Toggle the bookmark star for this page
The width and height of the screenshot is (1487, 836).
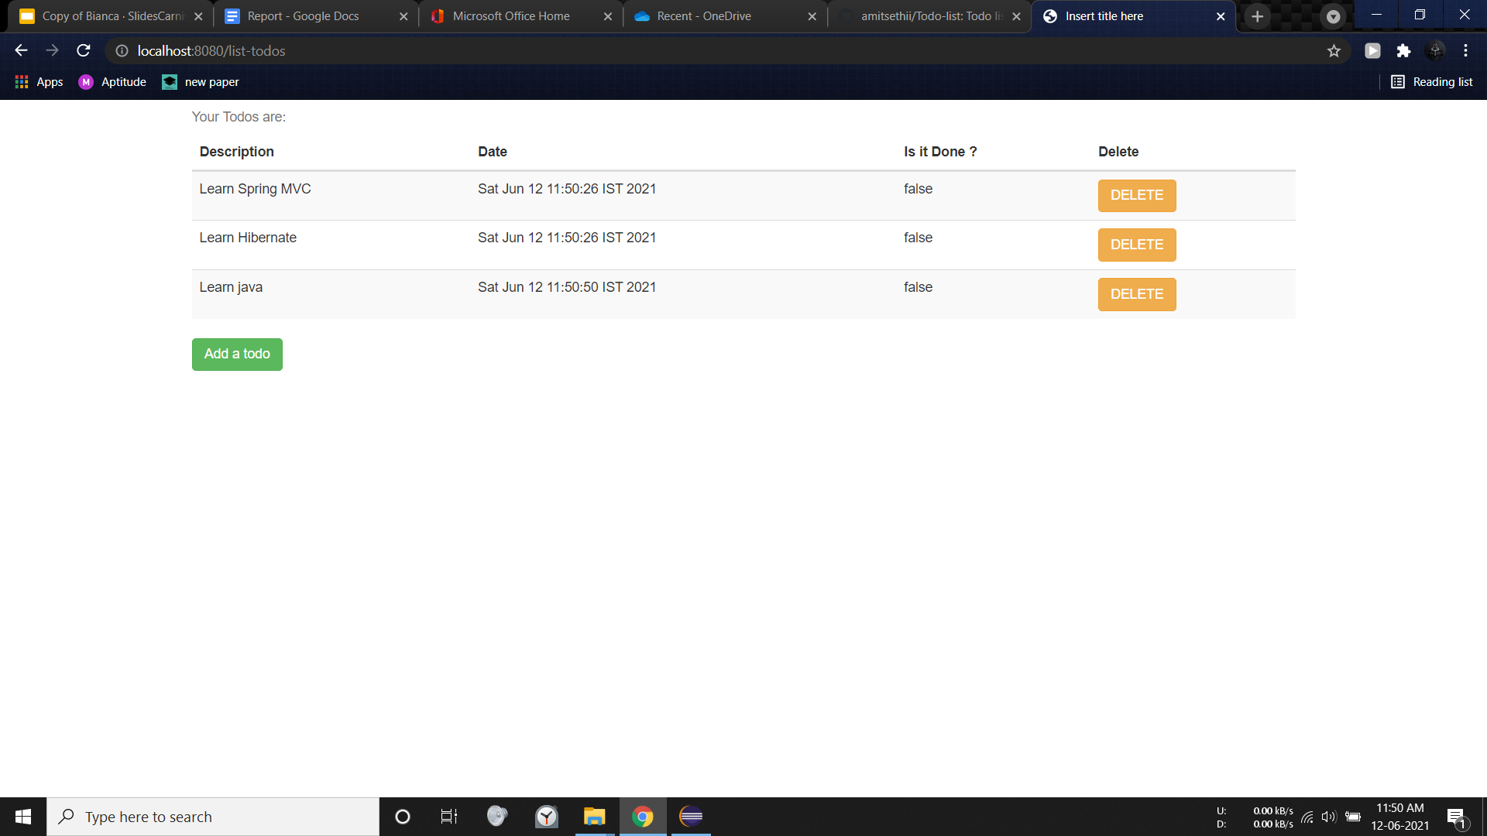tap(1334, 50)
